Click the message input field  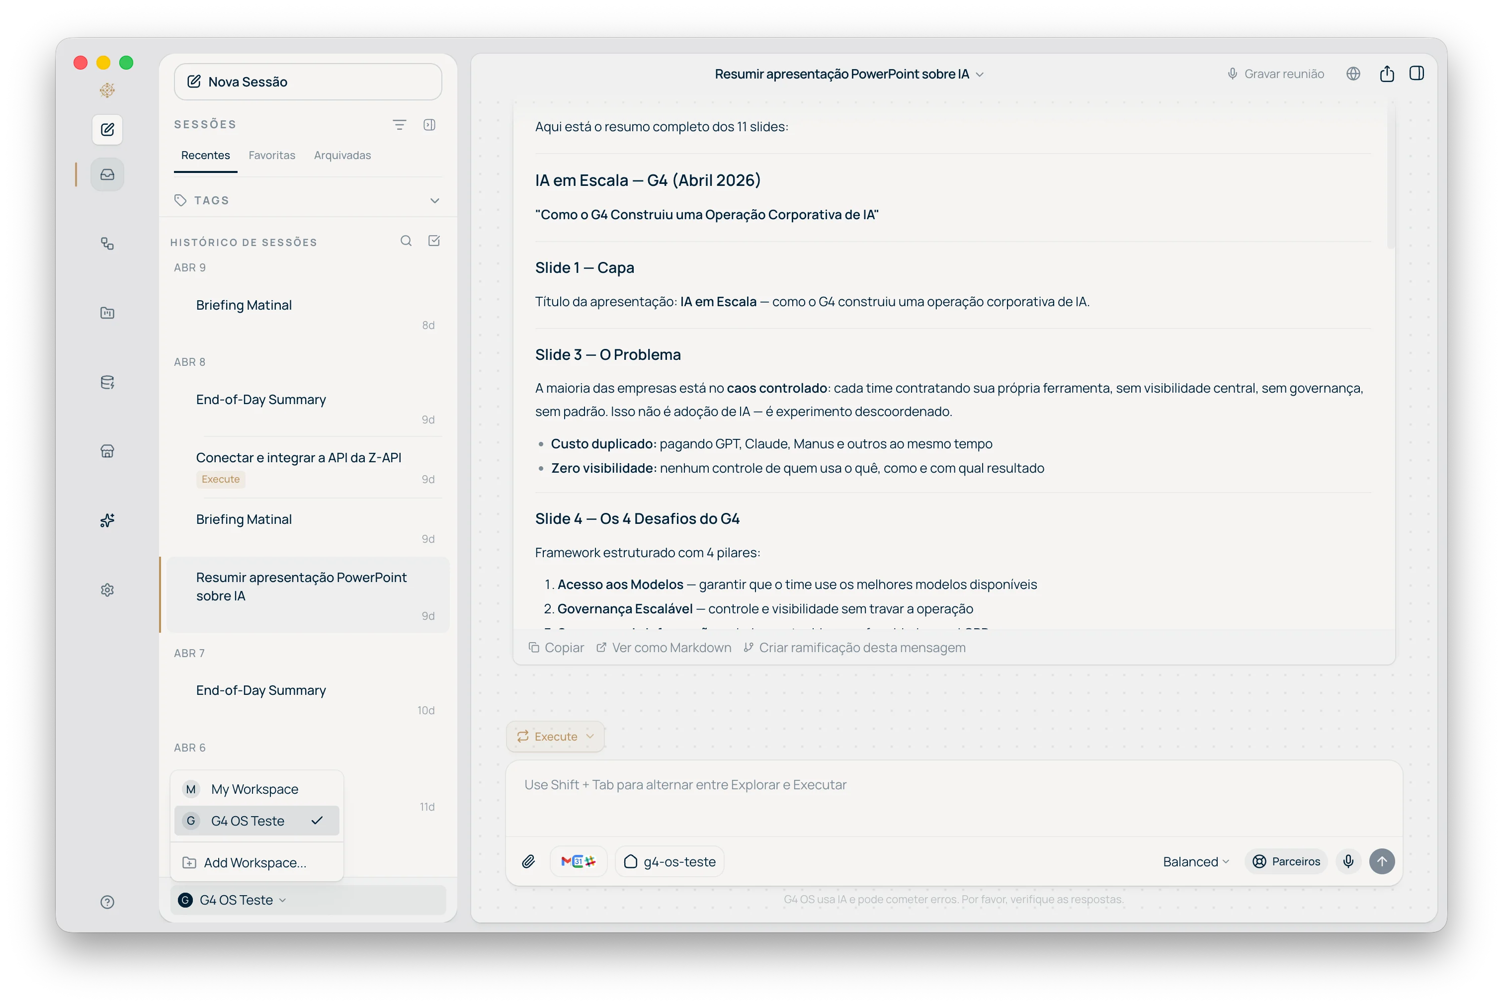click(954, 798)
